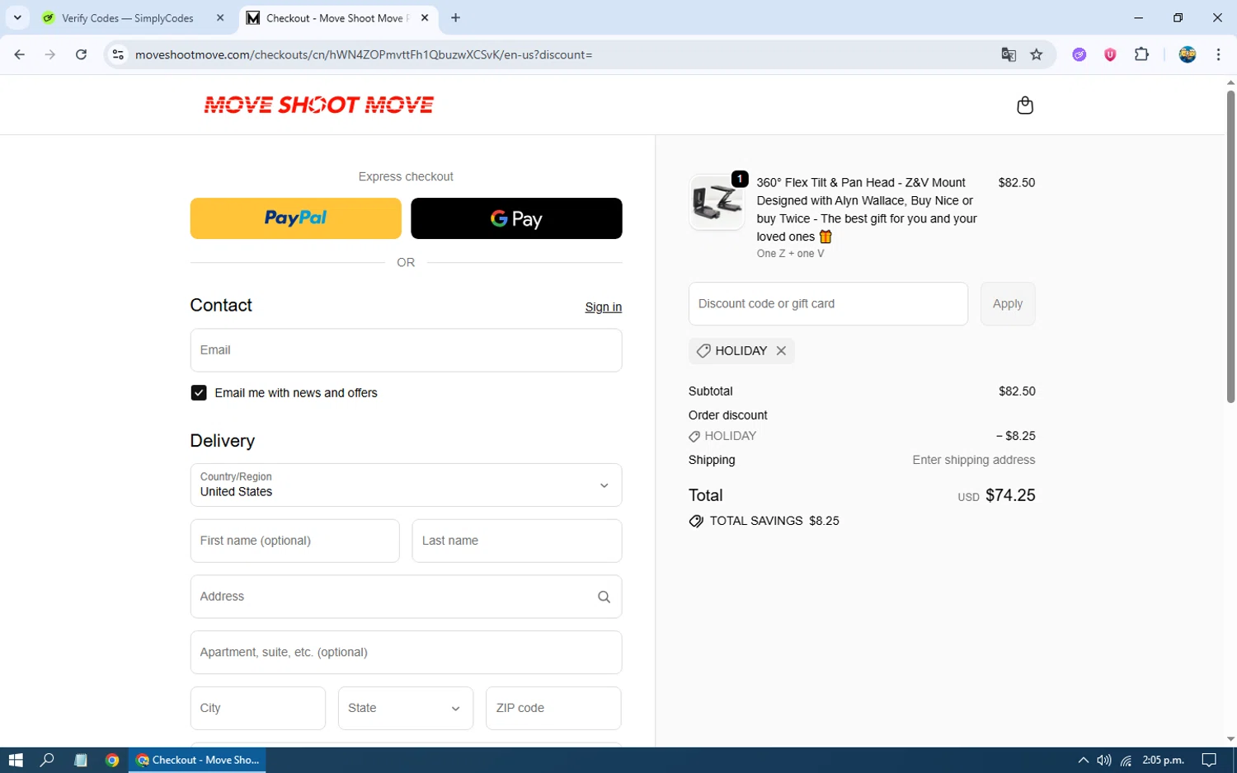Viewport: 1237px width, 773px height.
Task: Click the TOTAL SAVINGS $8.25 text
Action: coord(774,521)
